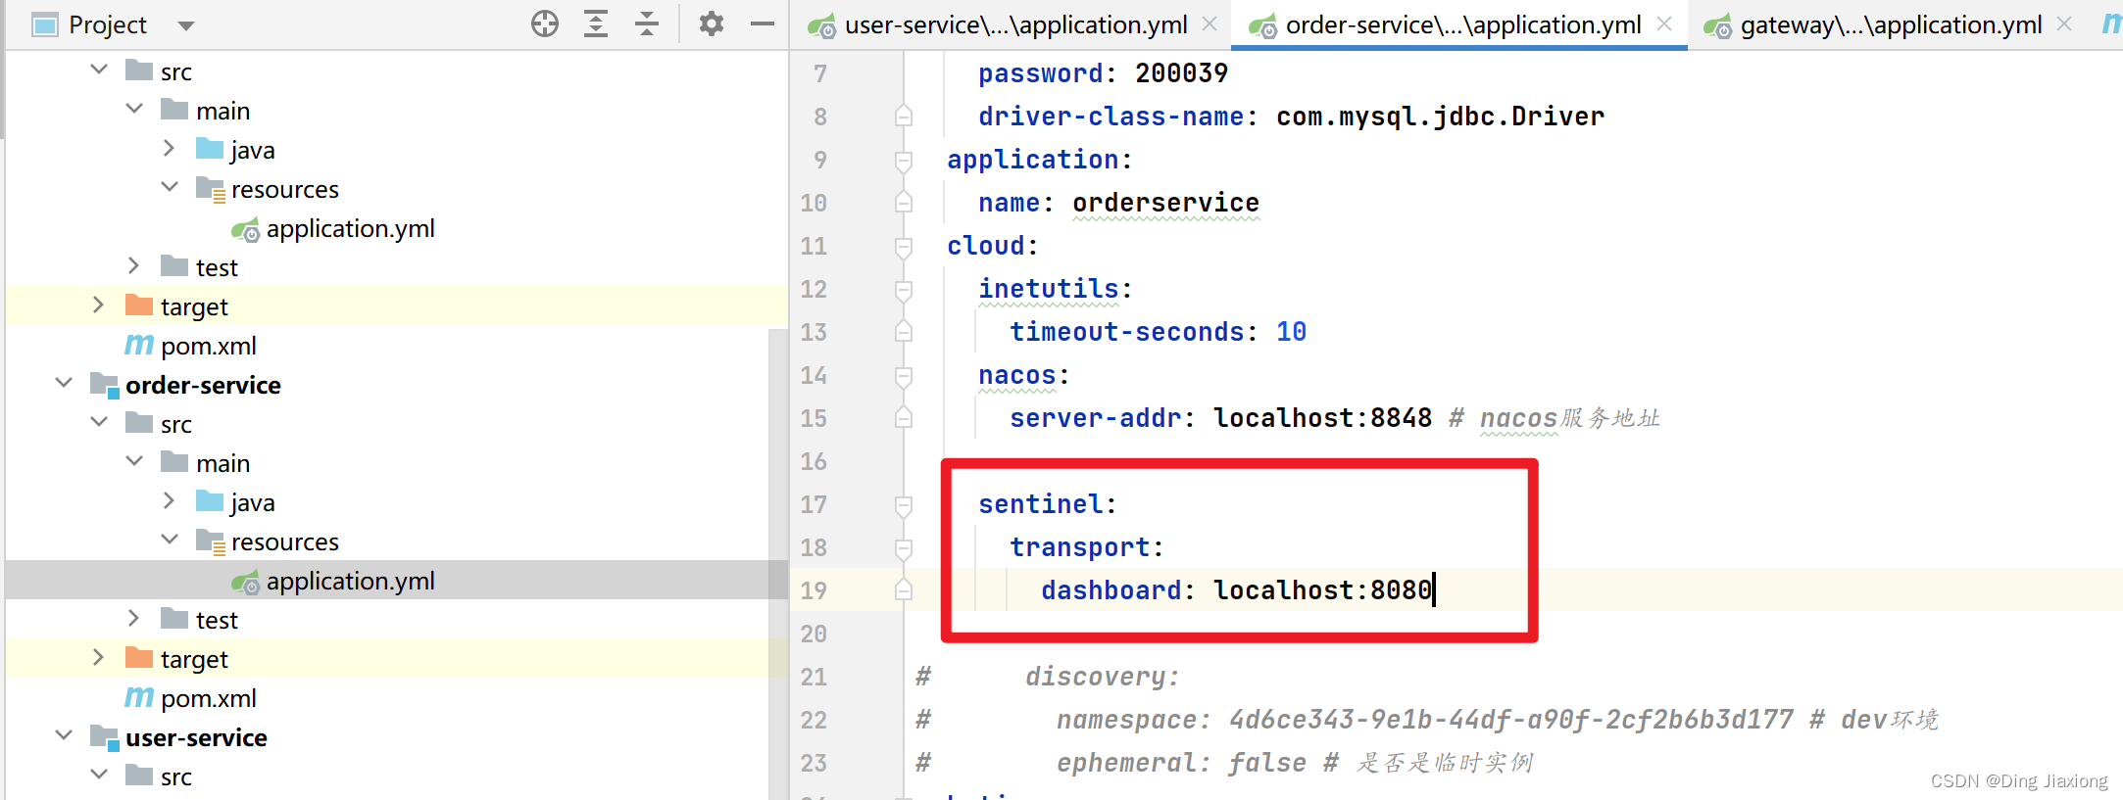2123x800 pixels.
Task: Expand java folder under order-service
Action: click(x=170, y=500)
